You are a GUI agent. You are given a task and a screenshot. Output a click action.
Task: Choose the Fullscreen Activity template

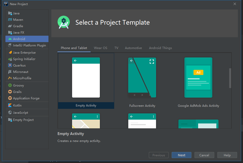tap(142, 81)
